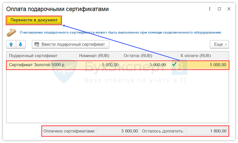Image resolution: width=238 pixels, height=143 pixels.
Task: Click the nominal 5 000,00 cell in the Номинал column
Action: [99, 65]
